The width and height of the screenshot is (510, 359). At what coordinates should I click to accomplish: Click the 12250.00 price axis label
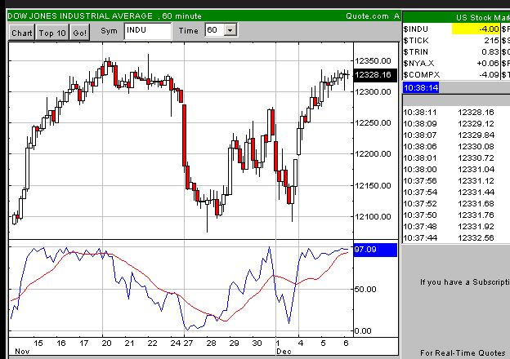click(373, 122)
